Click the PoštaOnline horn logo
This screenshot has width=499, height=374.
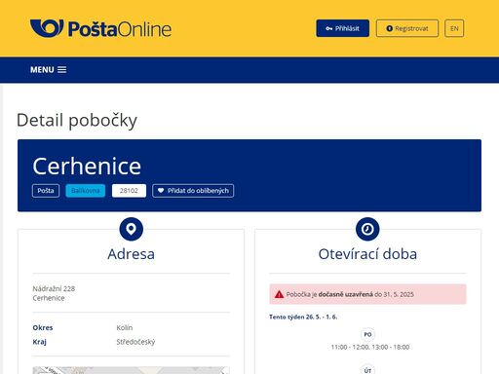47,28
